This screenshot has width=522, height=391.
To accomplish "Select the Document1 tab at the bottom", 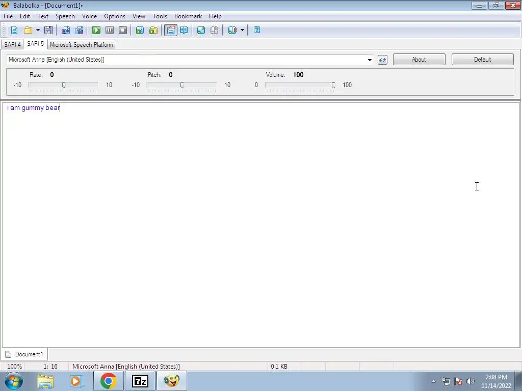I will (24, 354).
